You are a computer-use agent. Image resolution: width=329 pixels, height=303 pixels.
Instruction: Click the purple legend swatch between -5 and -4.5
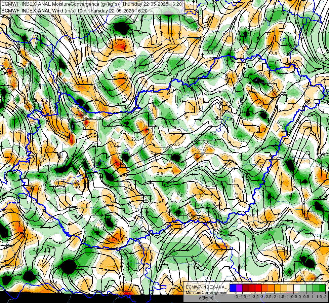239,288
